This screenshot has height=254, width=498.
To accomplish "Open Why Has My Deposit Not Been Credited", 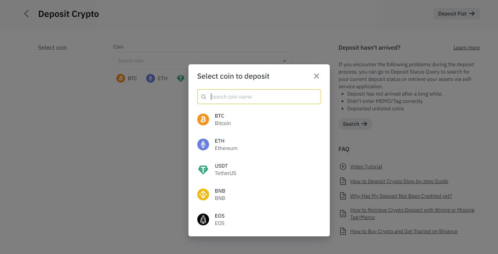I will (401, 196).
